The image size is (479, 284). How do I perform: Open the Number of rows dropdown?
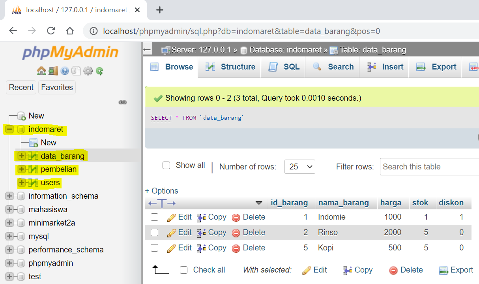[x=300, y=167]
